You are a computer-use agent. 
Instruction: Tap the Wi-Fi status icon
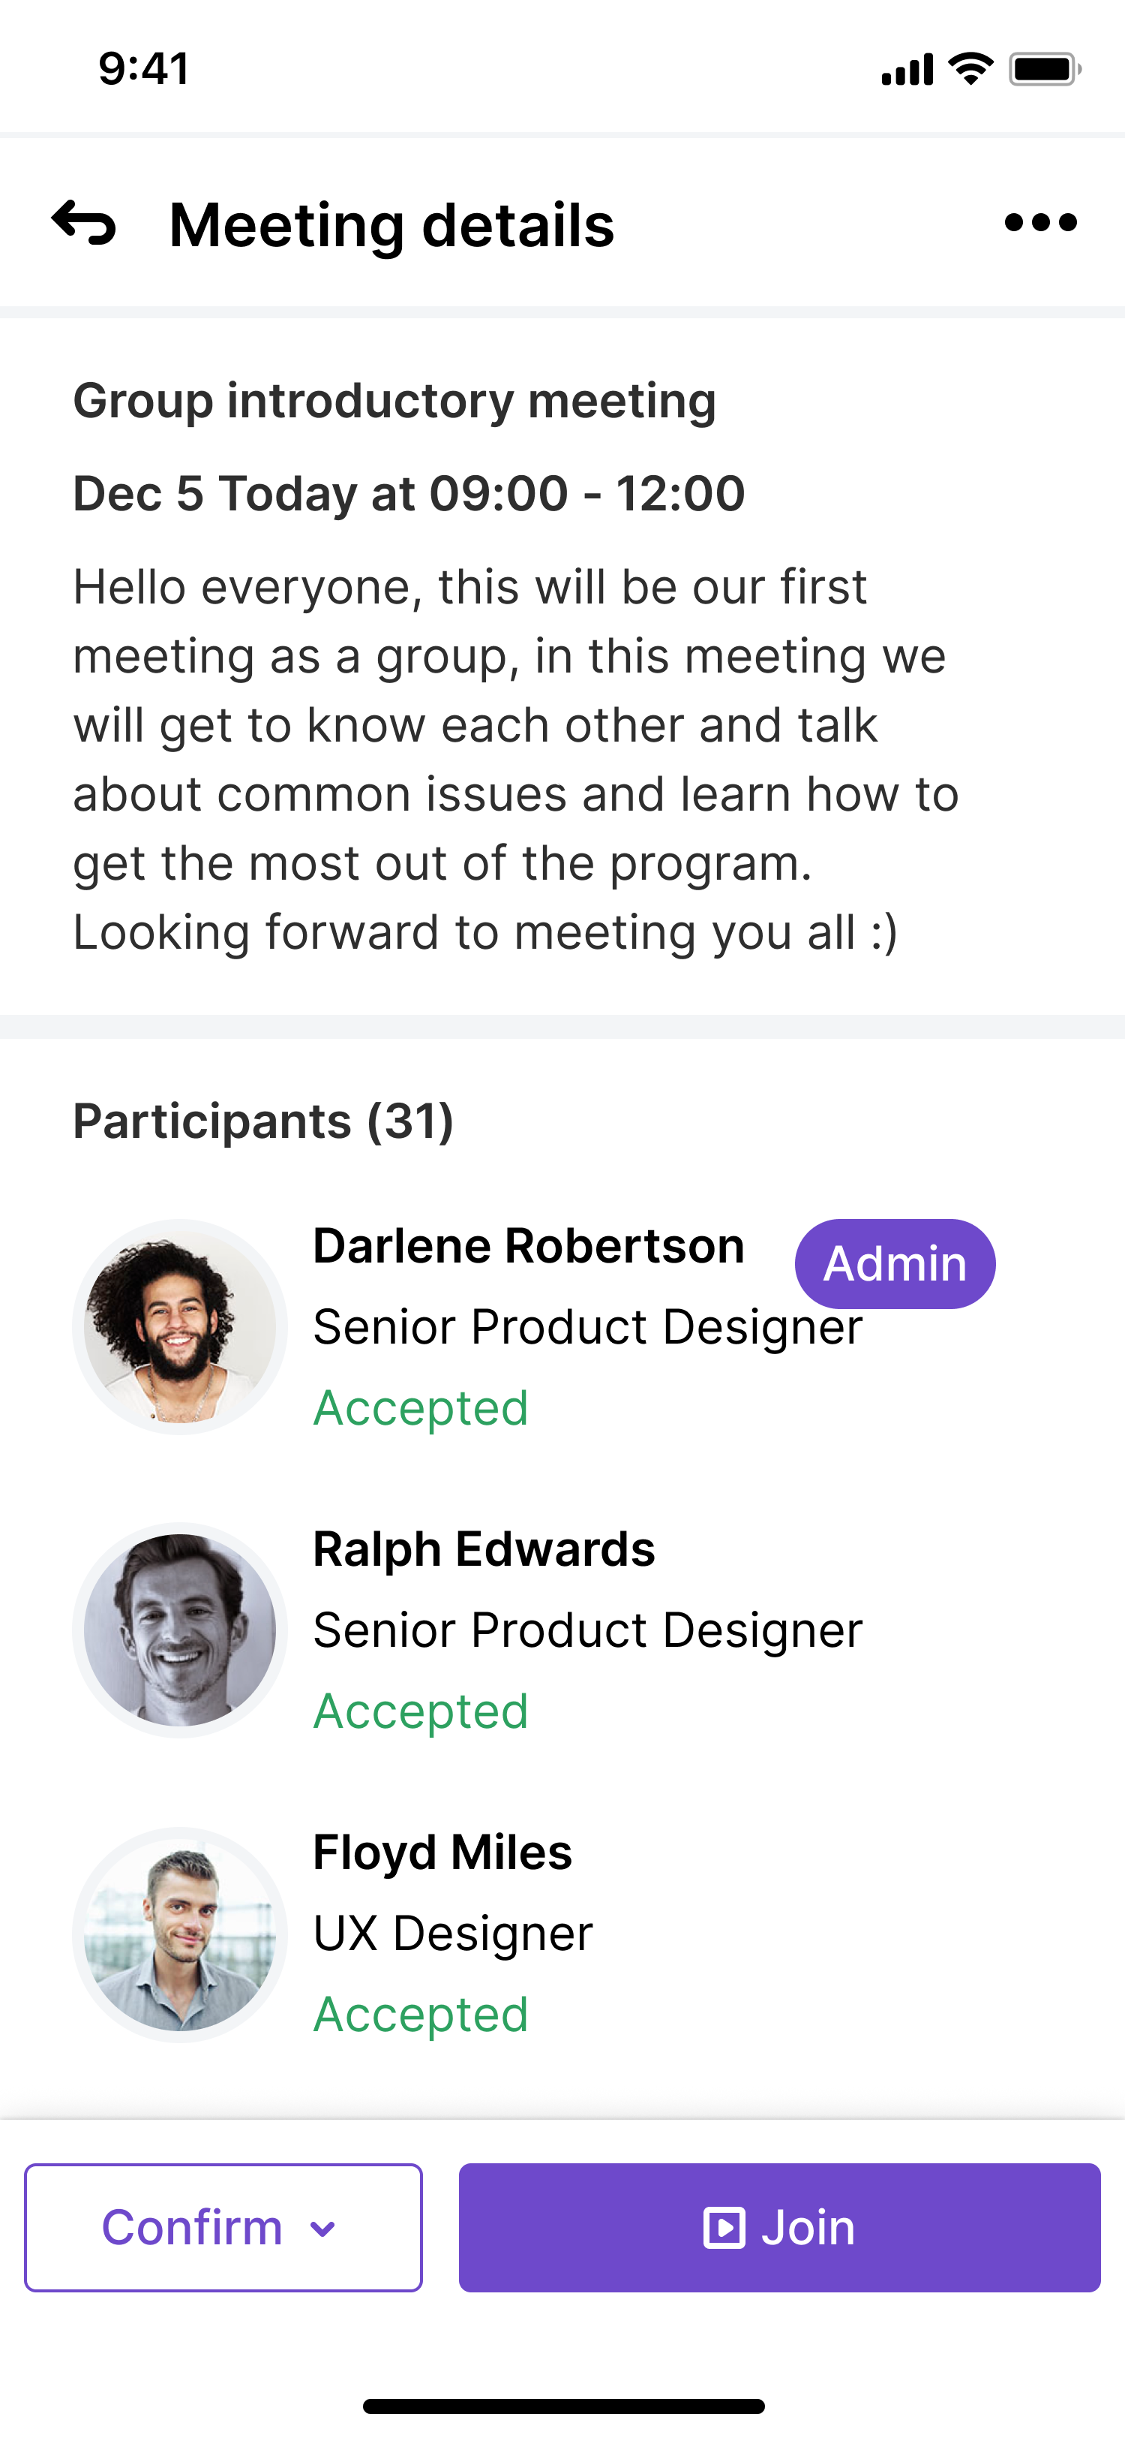coord(970,69)
